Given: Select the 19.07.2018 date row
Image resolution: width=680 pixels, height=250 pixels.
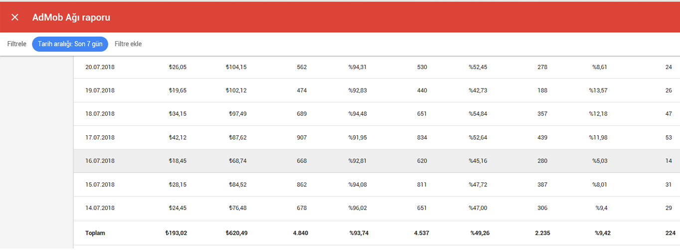Looking at the screenshot, I should point(377,90).
